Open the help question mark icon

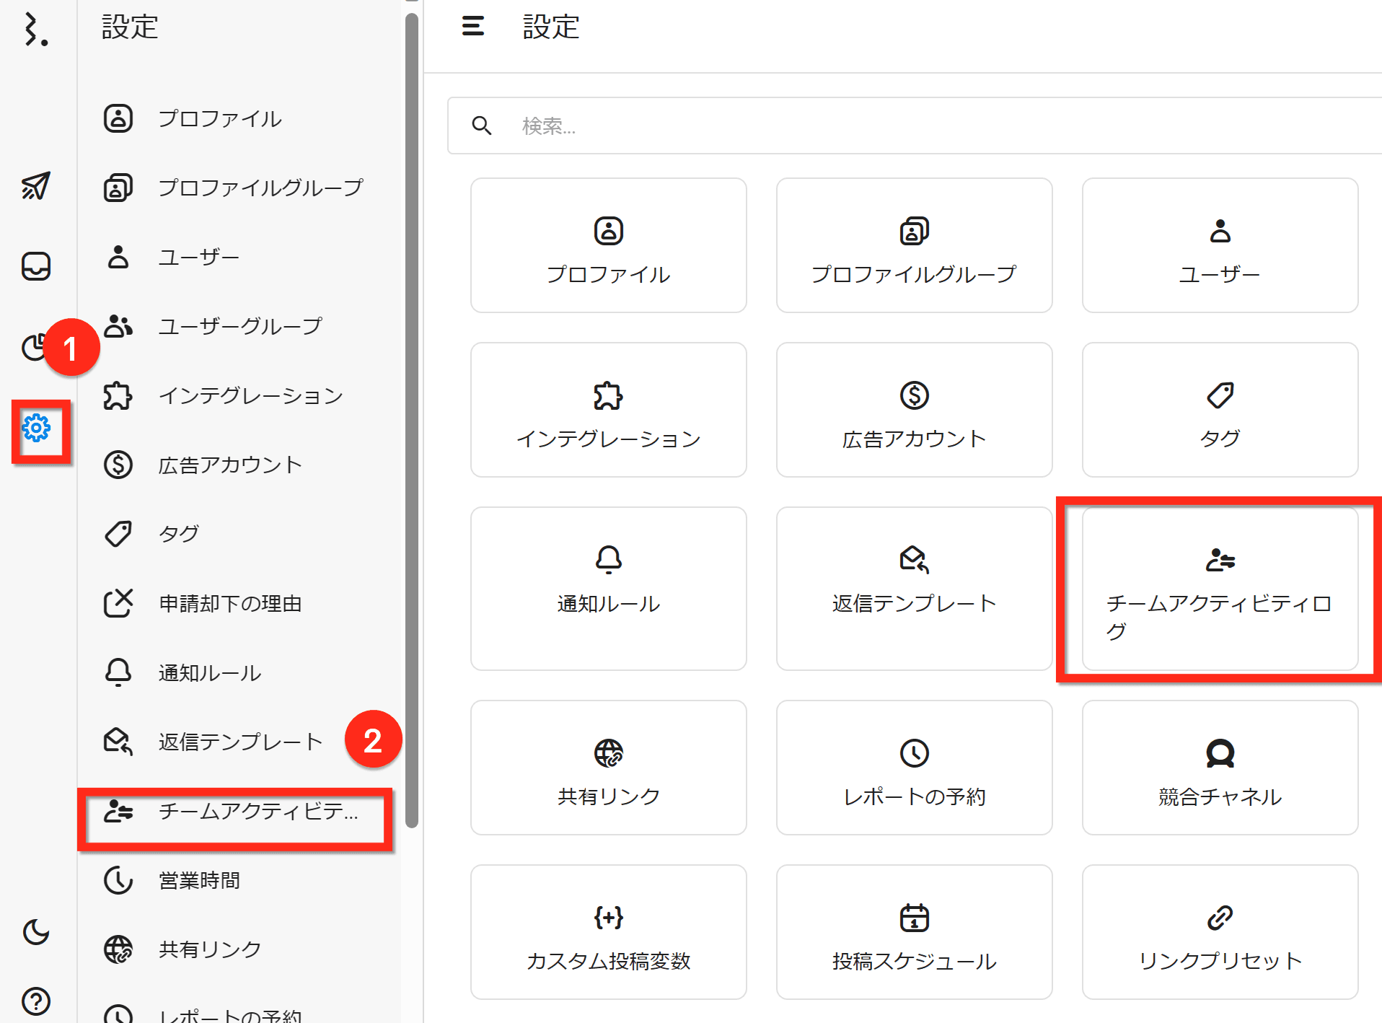coord(36,1001)
